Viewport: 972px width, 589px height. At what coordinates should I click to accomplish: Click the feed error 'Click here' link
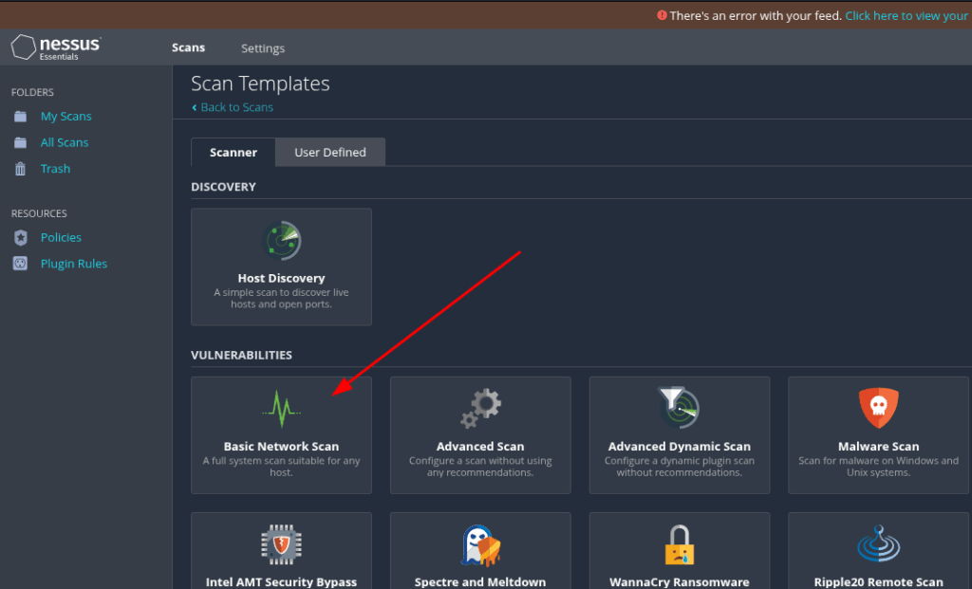coord(906,16)
